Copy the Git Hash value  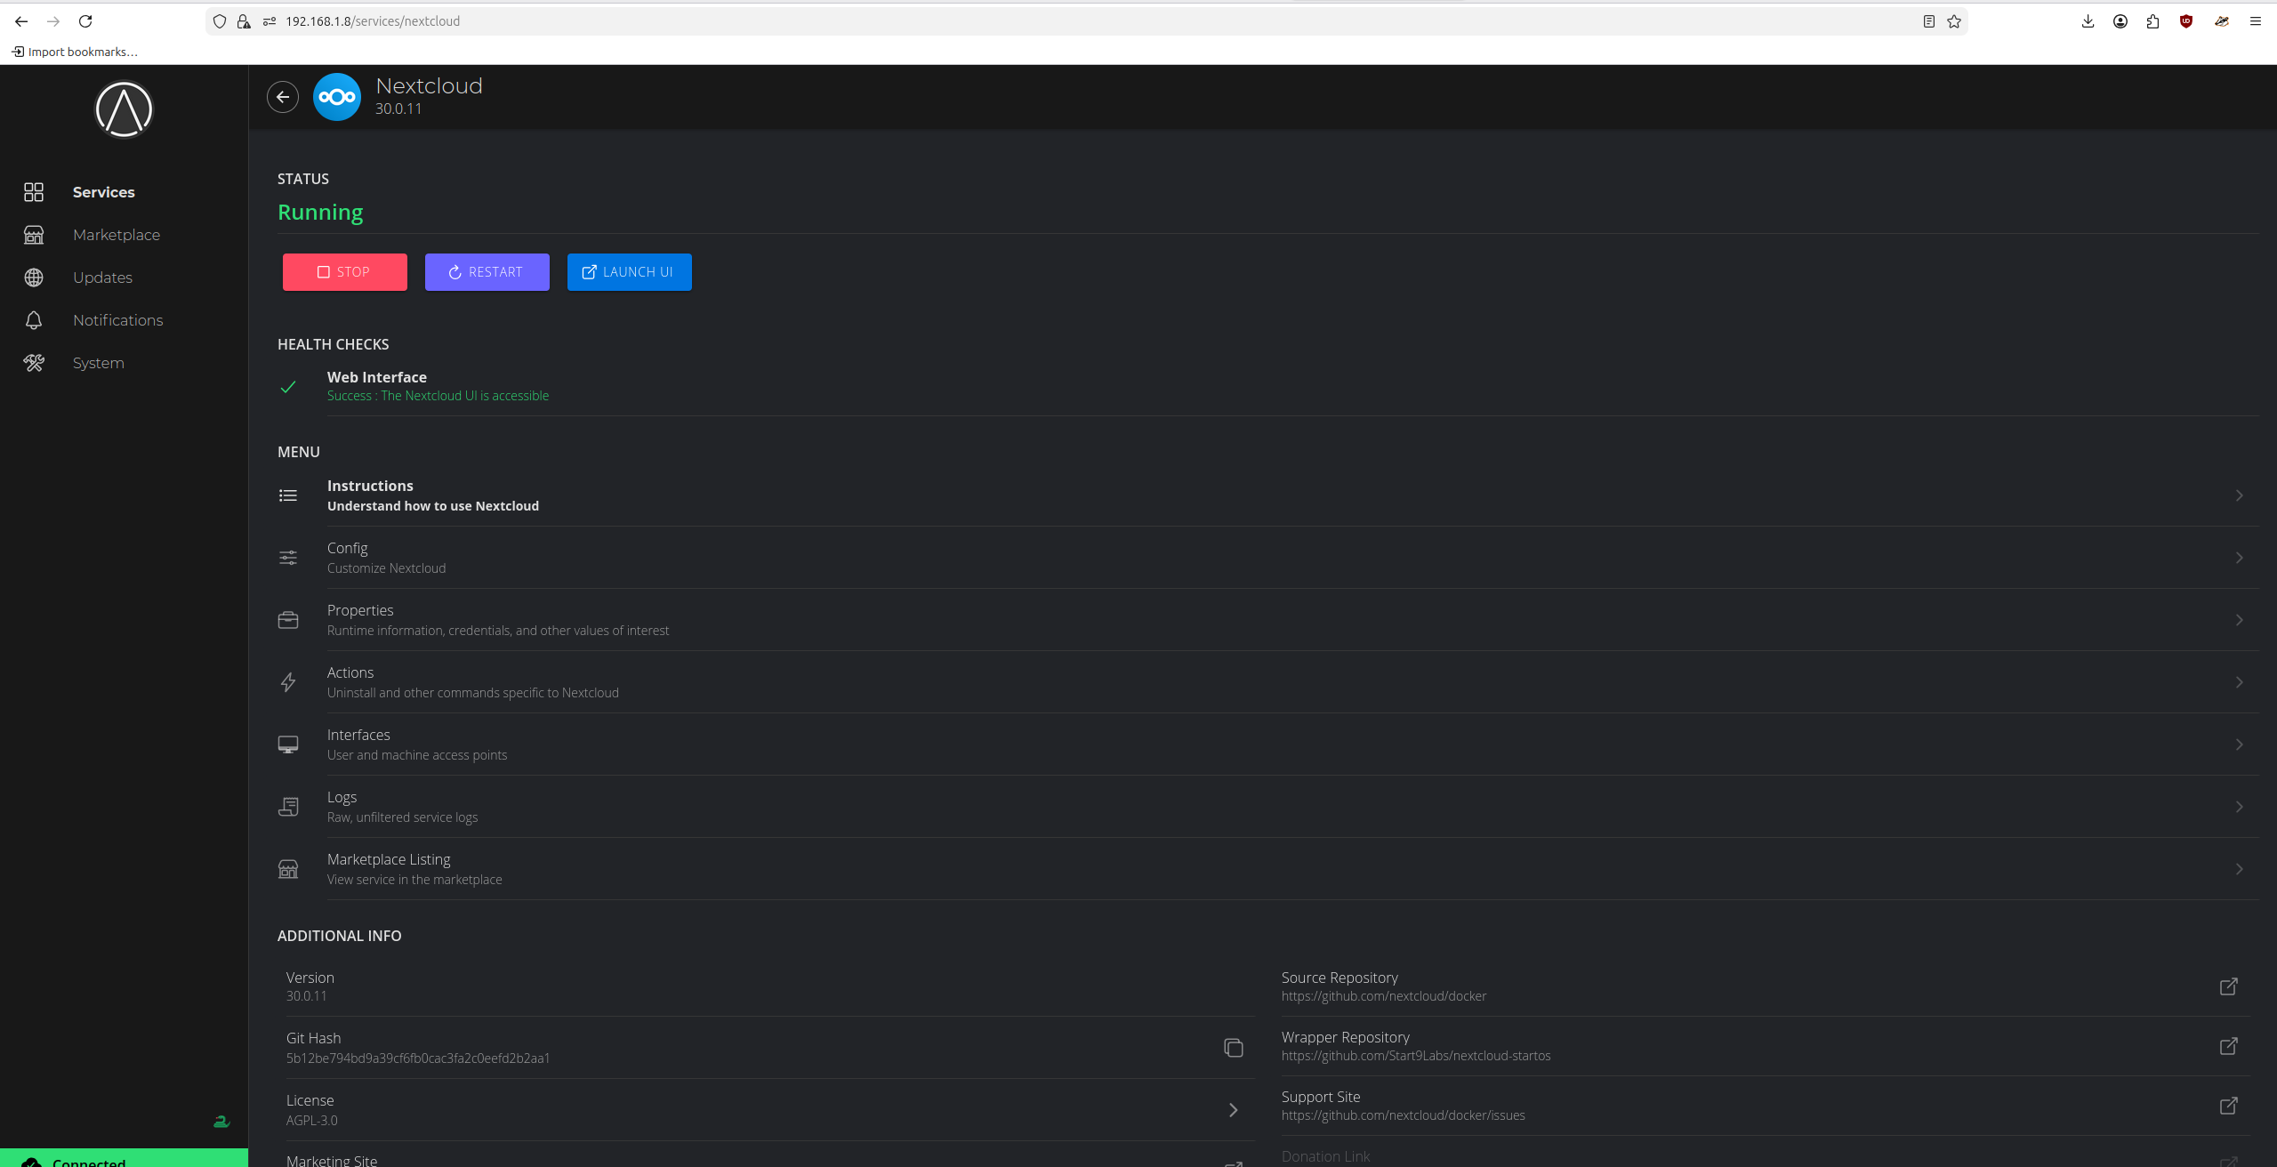pos(1233,1048)
